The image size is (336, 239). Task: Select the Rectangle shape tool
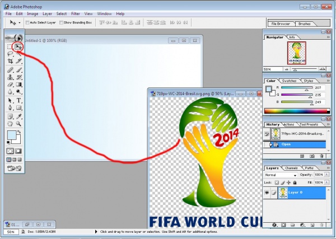(x=19, y=107)
